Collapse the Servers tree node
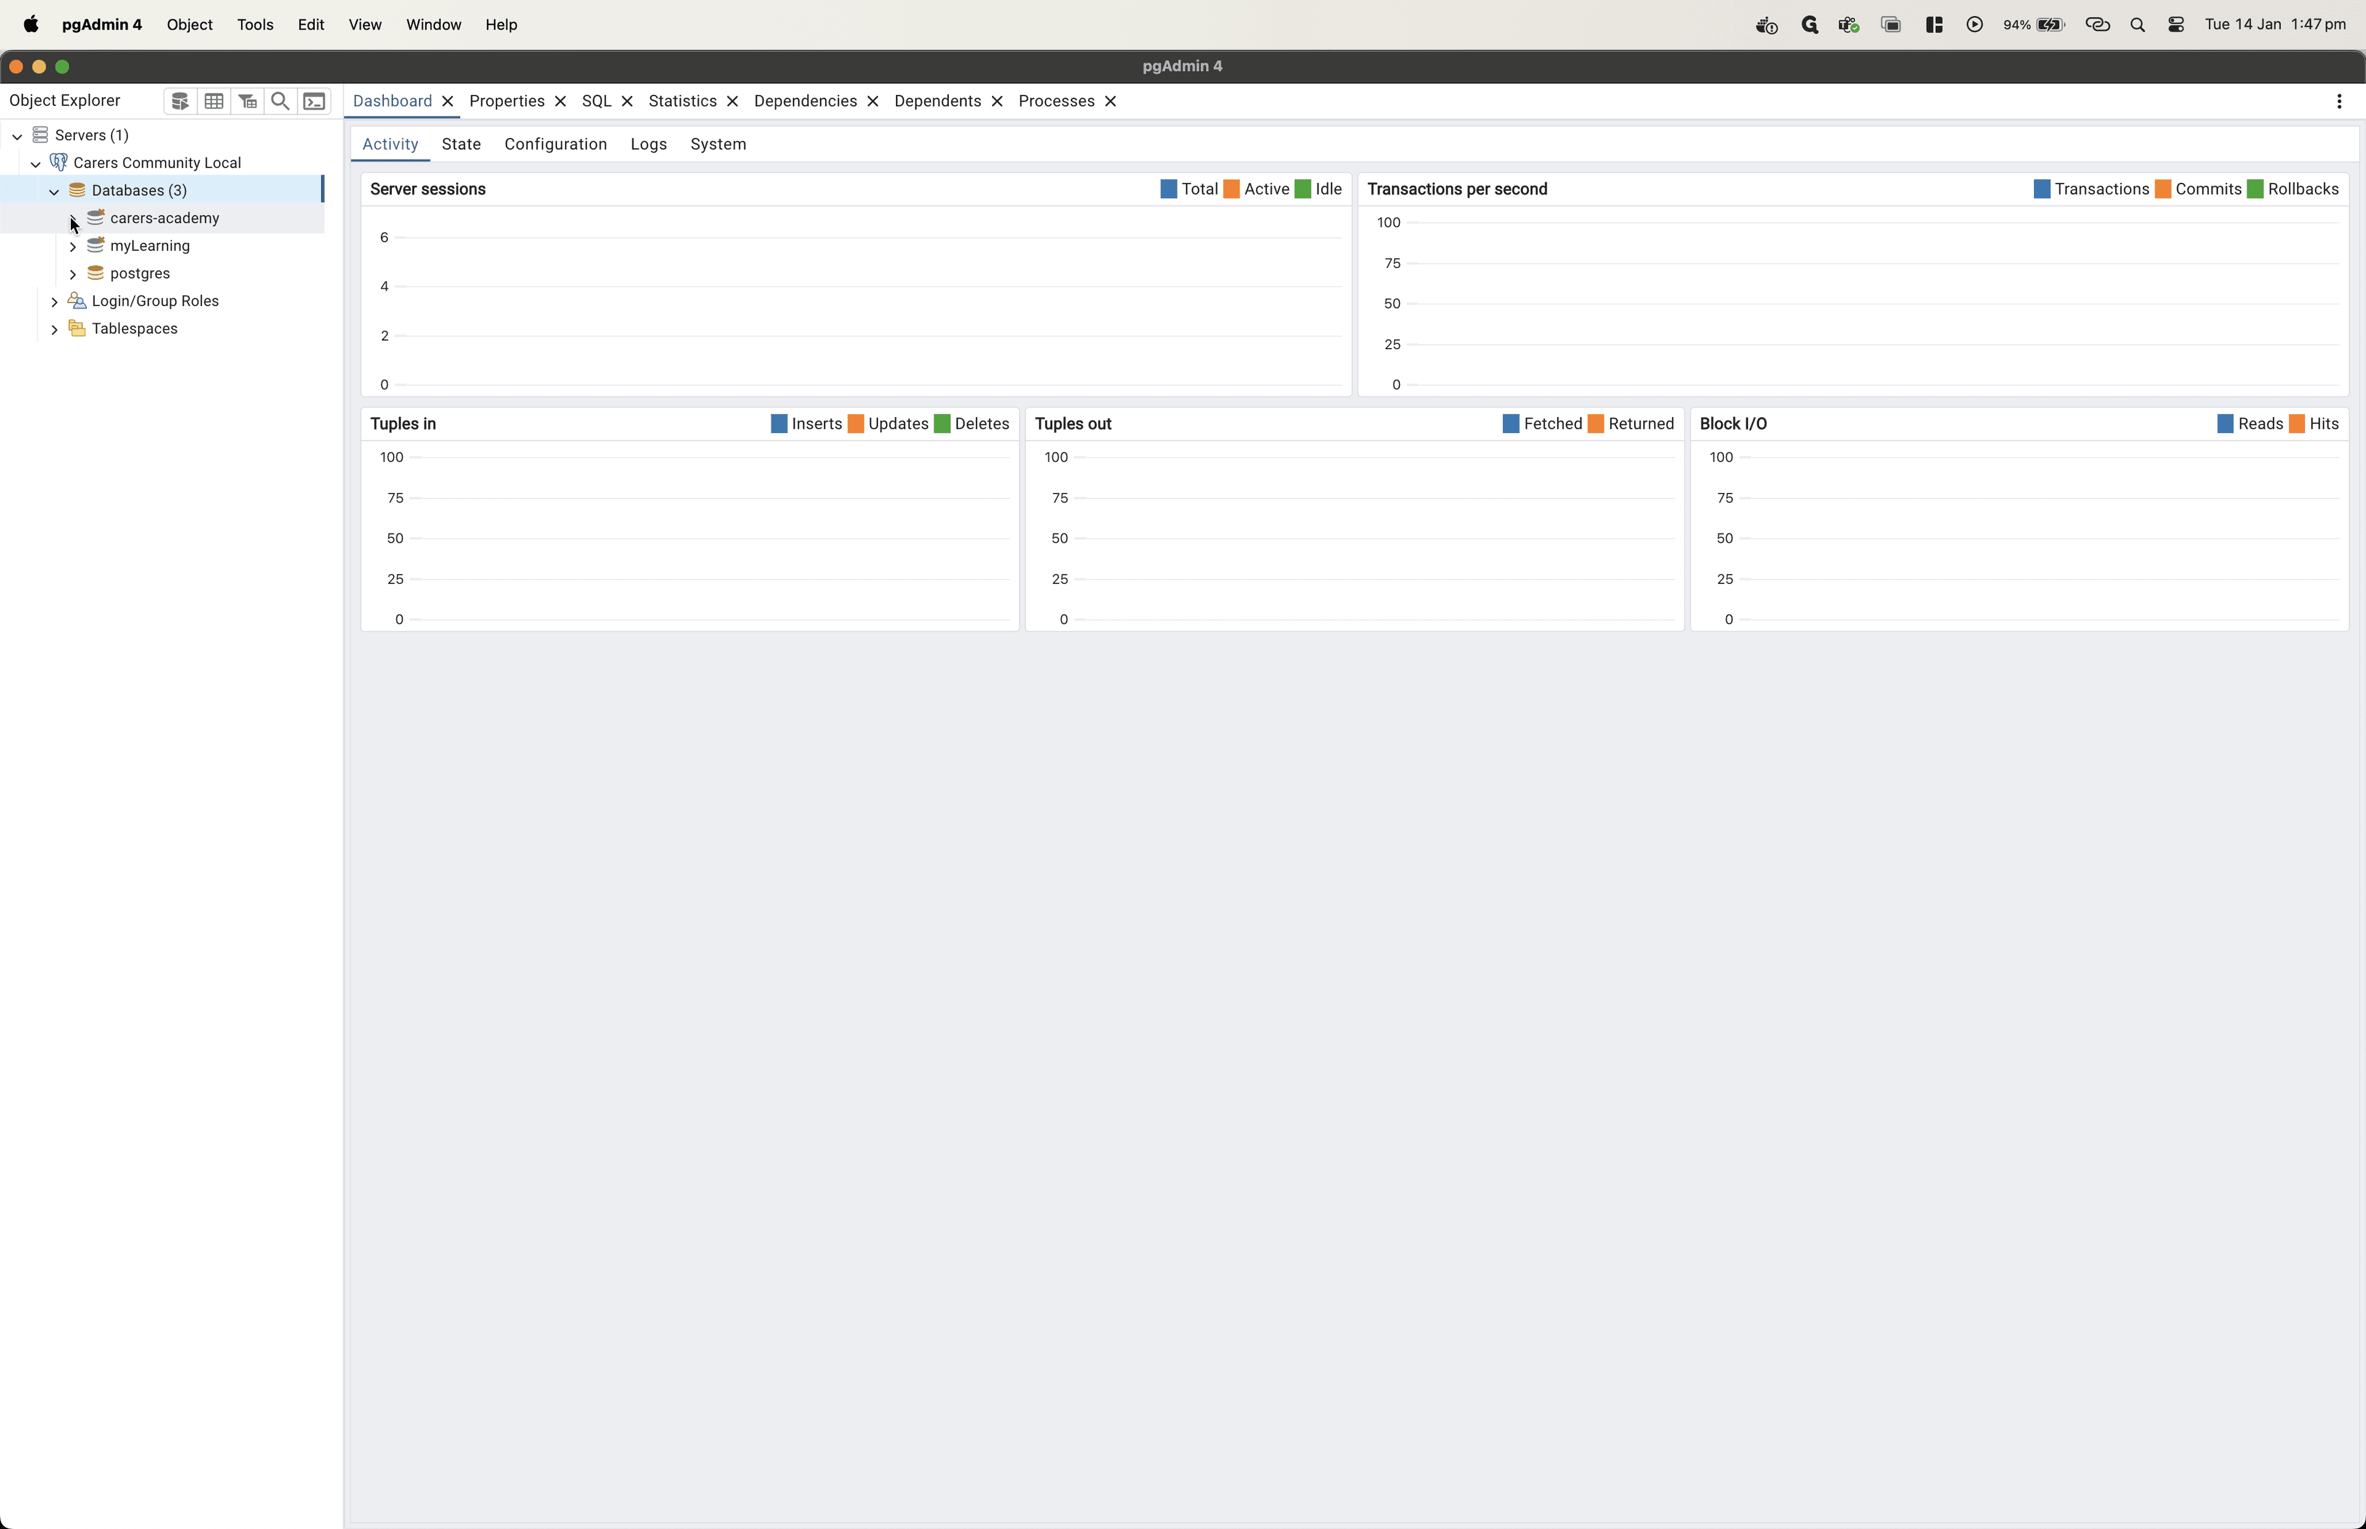2366x1529 pixels. click(x=17, y=136)
